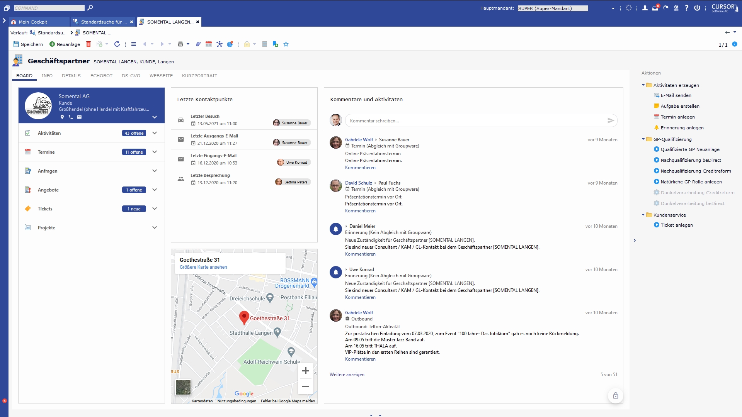Image resolution: width=742 pixels, height=417 pixels.
Task: Switch to the DETAILS tab
Action: [71, 76]
